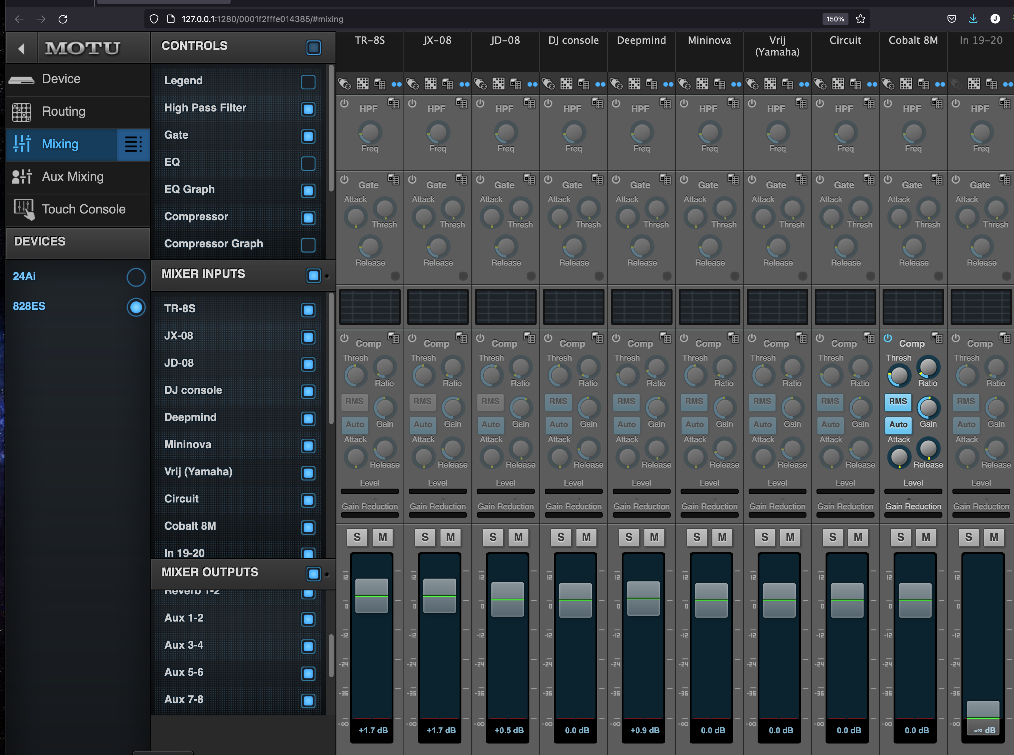Open channel presets icon for JD-08 strip

(516, 84)
